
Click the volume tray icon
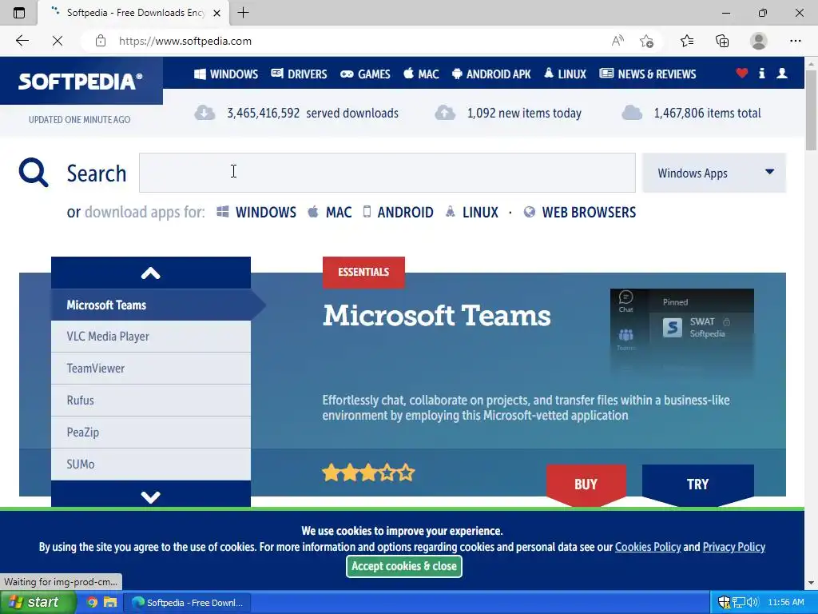(x=752, y=602)
